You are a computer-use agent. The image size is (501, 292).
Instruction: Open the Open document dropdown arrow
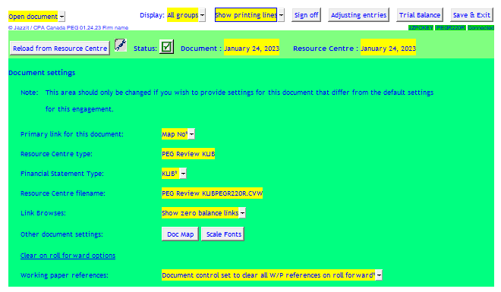(62, 16)
